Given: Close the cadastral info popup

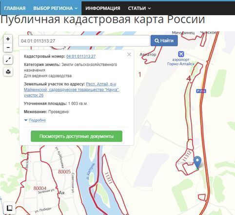Looking at the screenshot, I should pyautogui.click(x=129, y=54).
